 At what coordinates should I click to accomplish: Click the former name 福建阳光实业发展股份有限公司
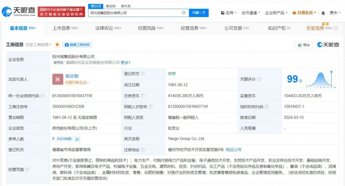[x=93, y=63]
